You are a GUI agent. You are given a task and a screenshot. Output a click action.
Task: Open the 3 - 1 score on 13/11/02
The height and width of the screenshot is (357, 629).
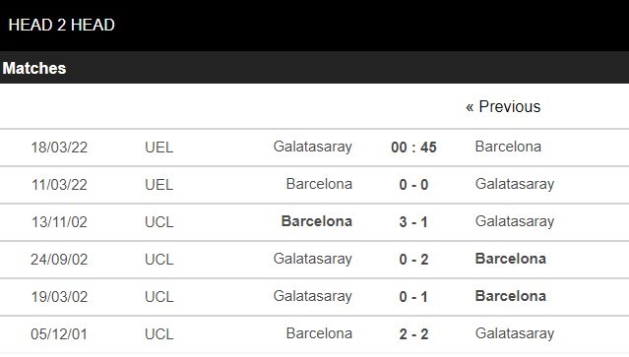413,221
